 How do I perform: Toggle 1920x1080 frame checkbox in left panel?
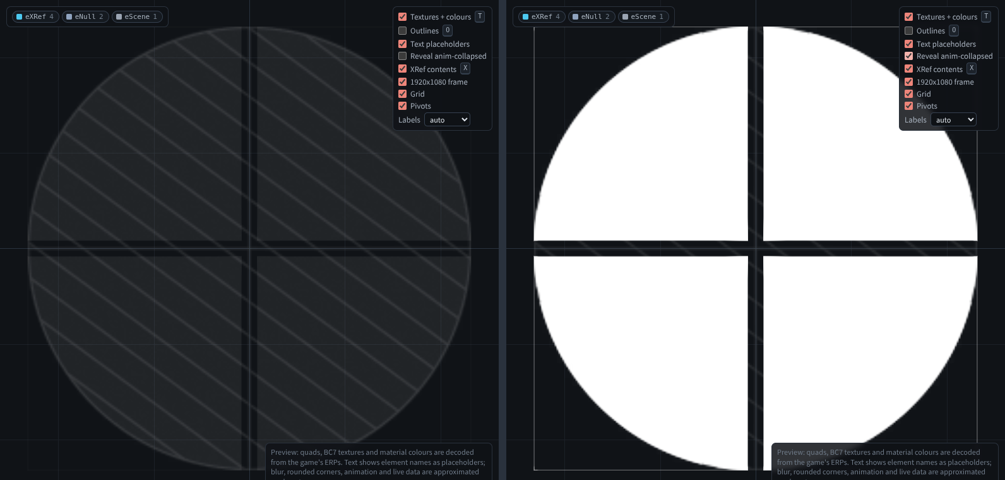point(402,82)
